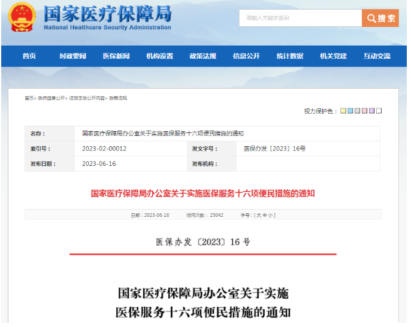Click the black bold document title in body
The width and height of the screenshot is (411, 327).
tap(203, 303)
